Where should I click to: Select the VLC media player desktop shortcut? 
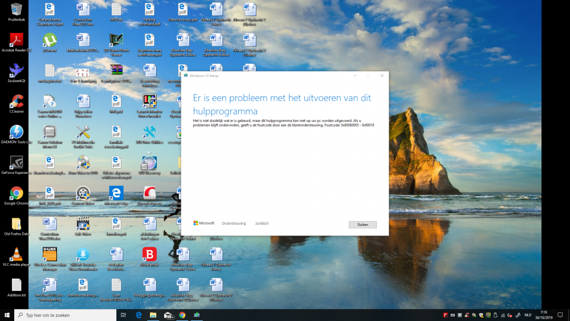(x=17, y=257)
